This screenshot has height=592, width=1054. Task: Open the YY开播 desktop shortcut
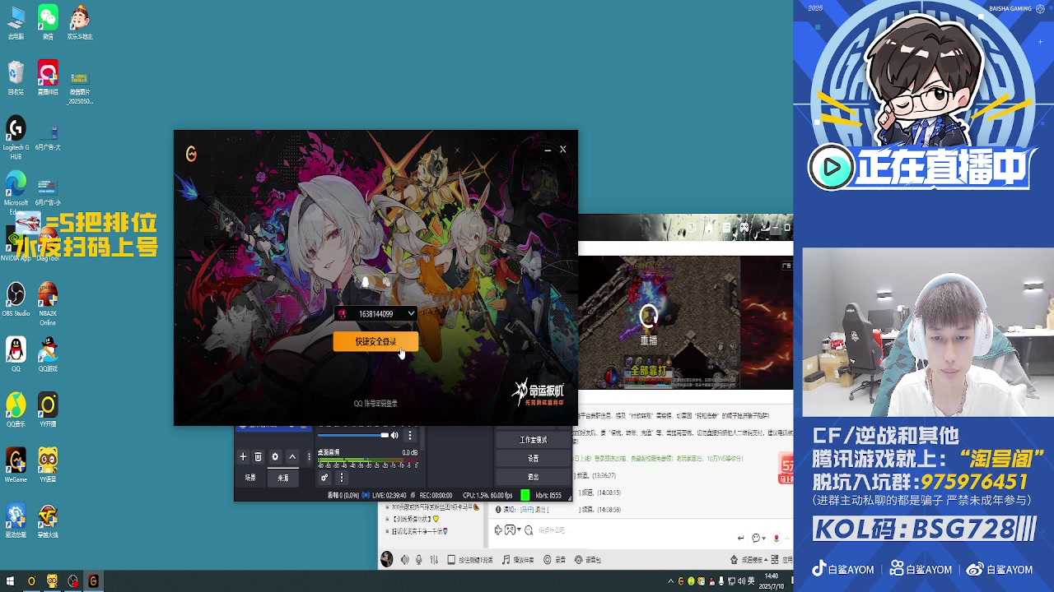48,409
